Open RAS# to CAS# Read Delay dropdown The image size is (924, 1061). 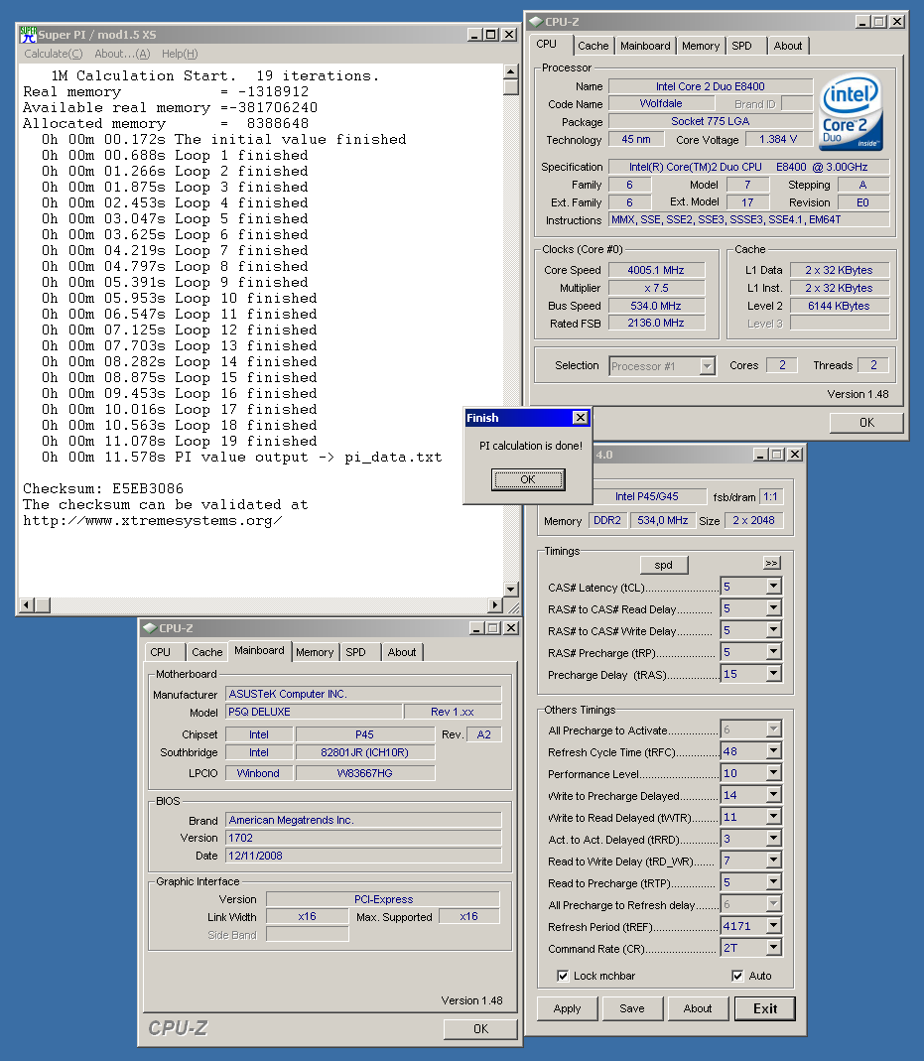[774, 608]
